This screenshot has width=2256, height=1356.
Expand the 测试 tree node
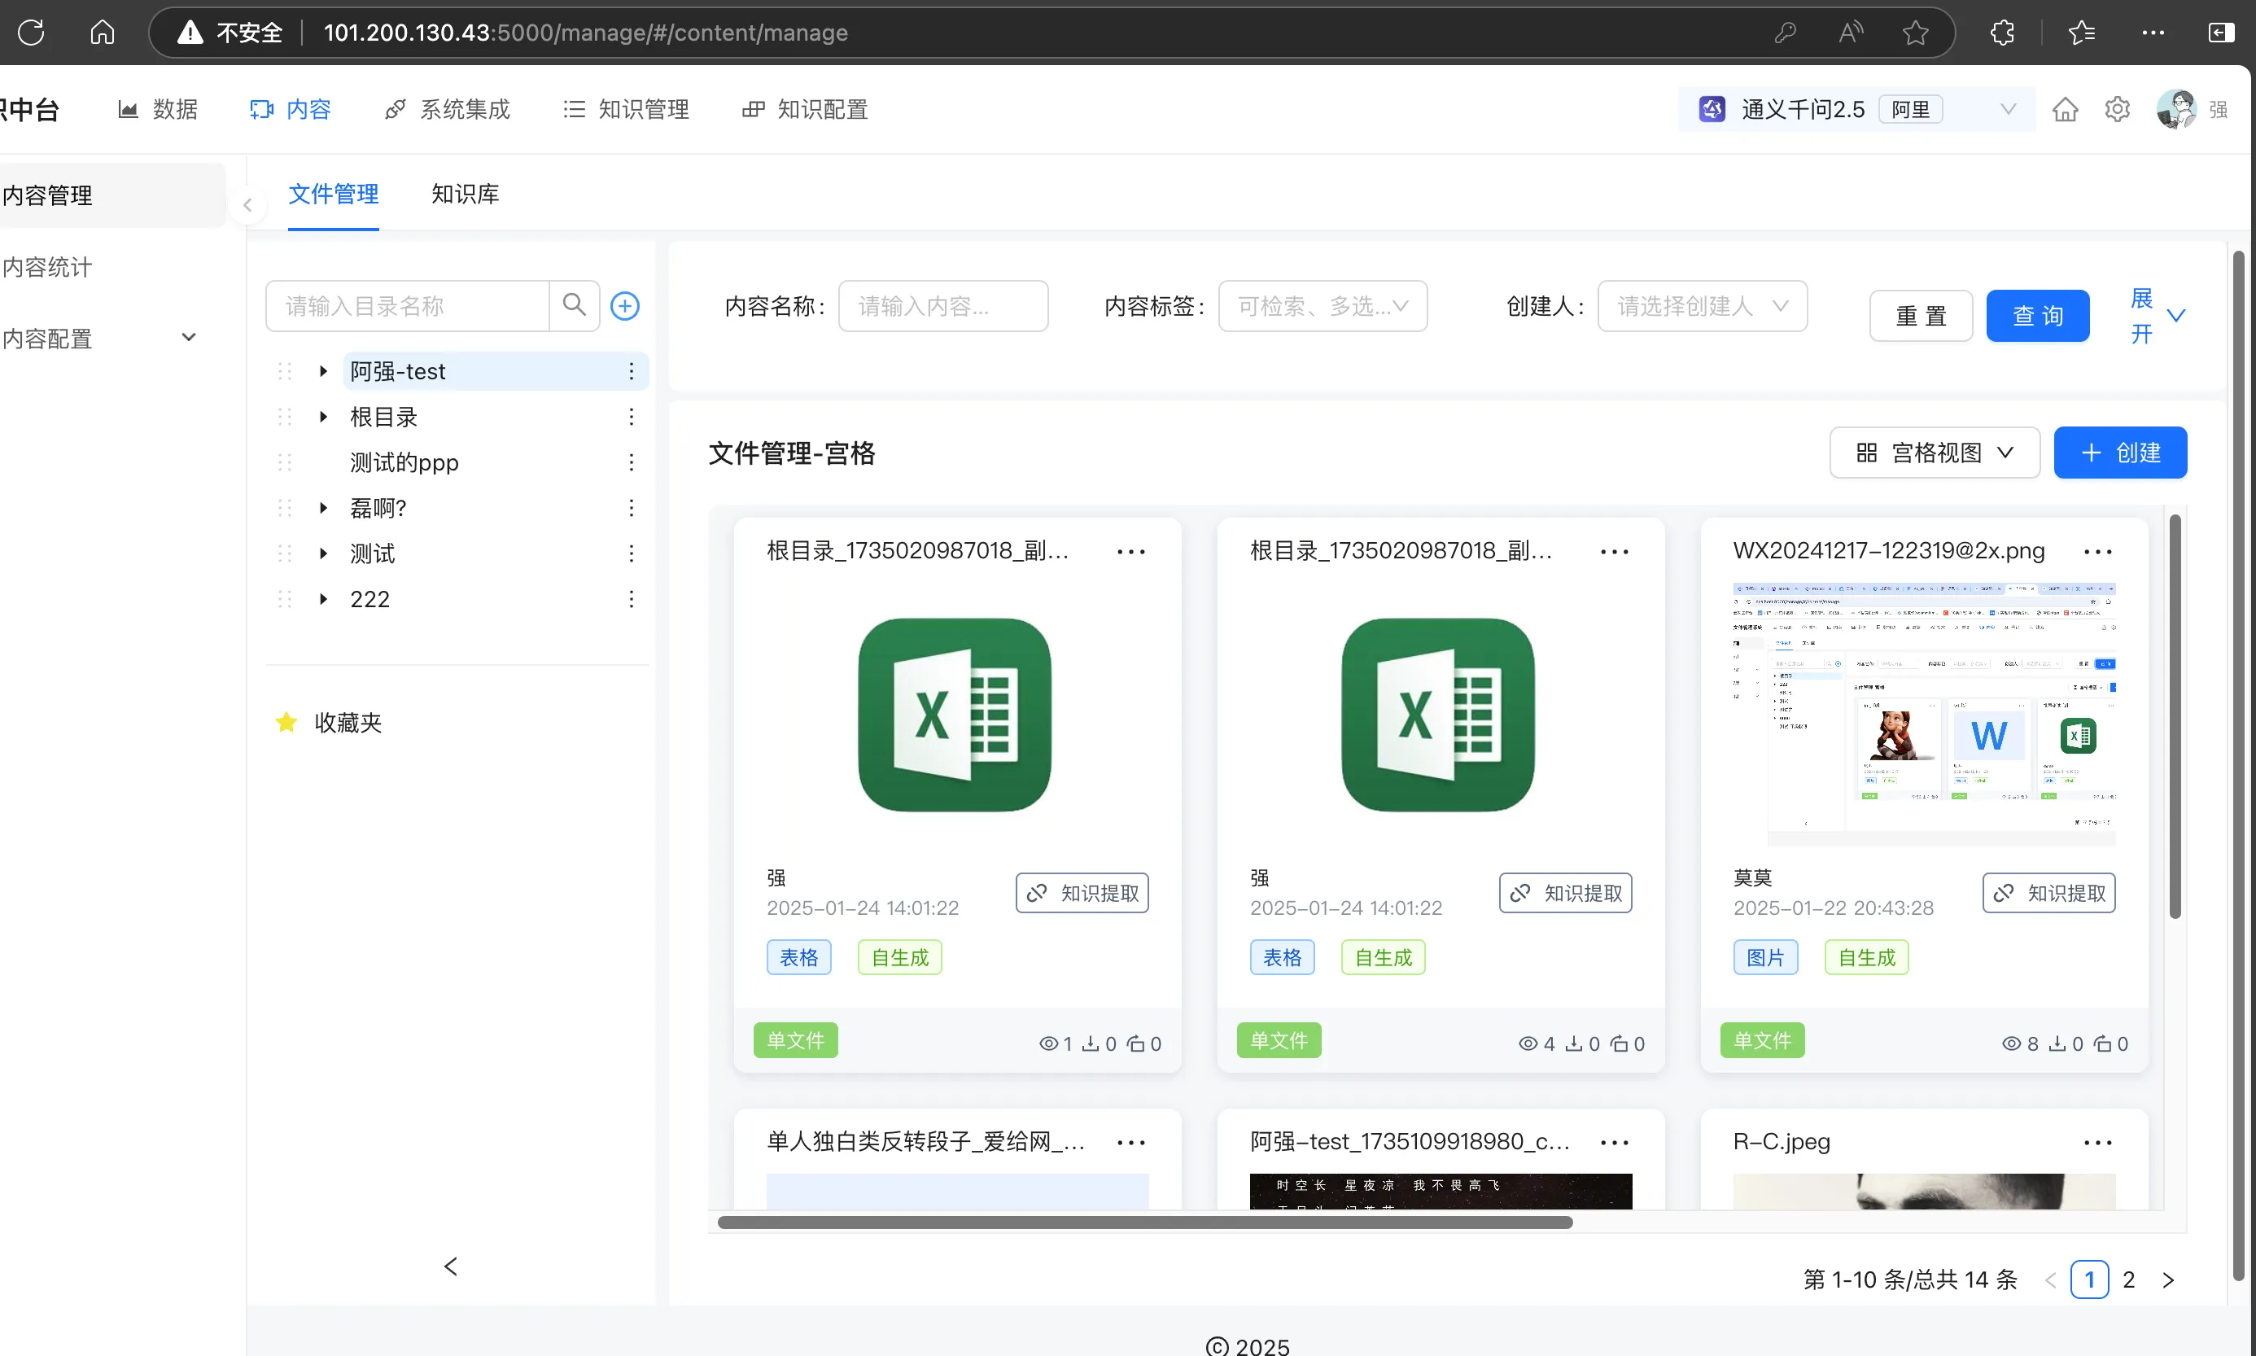[x=322, y=553]
